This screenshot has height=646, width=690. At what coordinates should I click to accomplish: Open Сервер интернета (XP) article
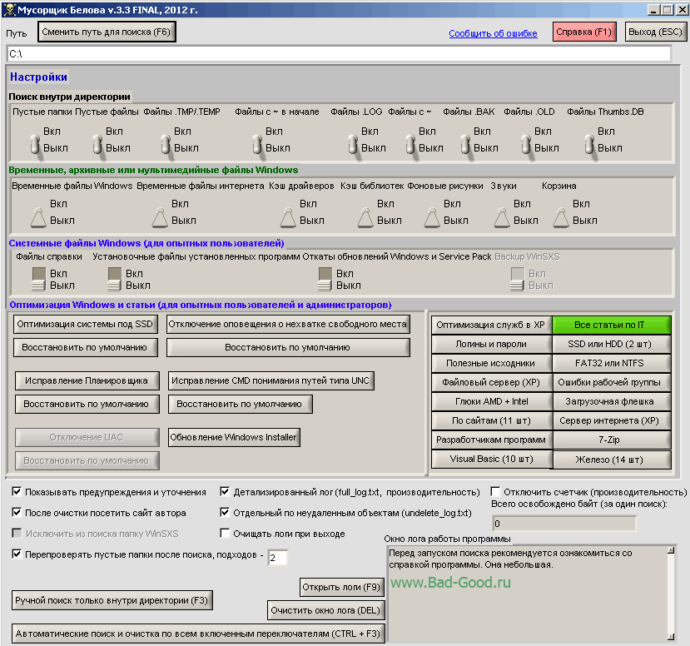612,420
